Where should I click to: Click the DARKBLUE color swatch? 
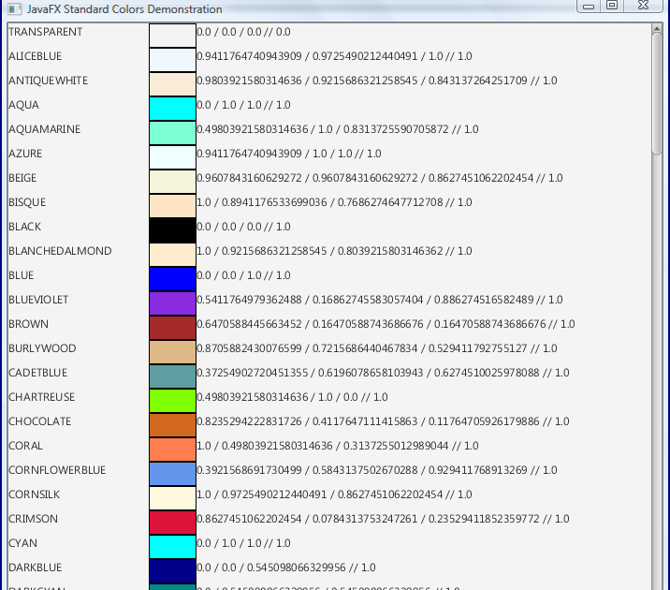coord(172,571)
